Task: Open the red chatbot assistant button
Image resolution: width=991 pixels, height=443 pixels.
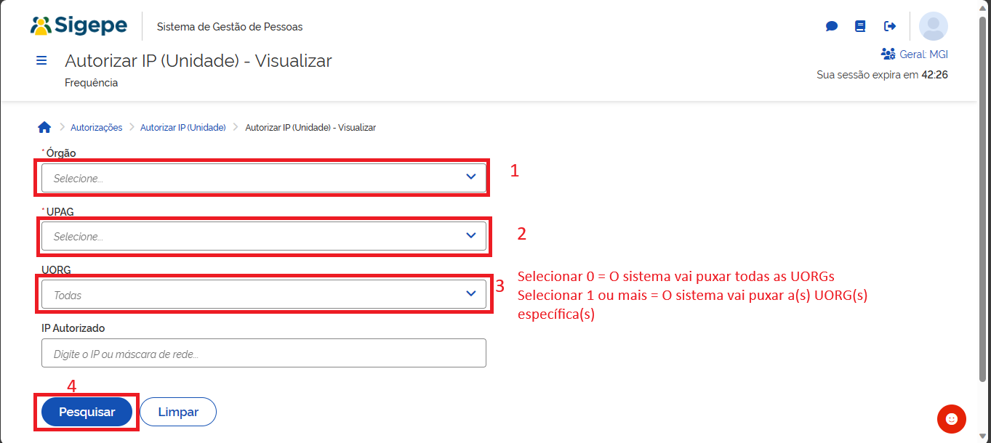Action: coord(951,418)
